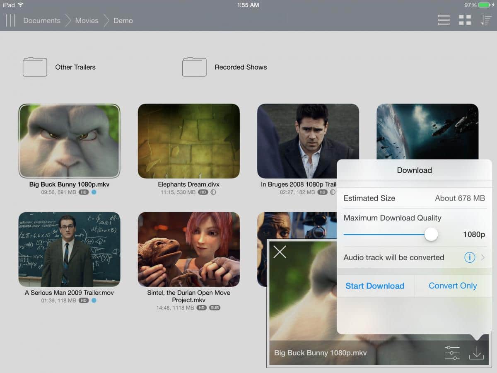Open the Sintel movie thumbnail
The height and width of the screenshot is (373, 497).
click(x=188, y=249)
